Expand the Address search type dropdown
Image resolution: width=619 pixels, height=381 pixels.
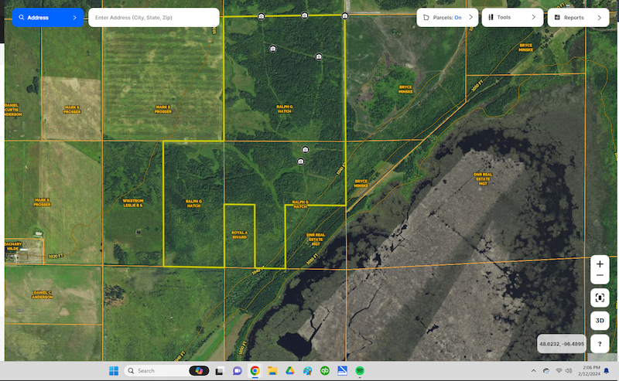tap(74, 17)
